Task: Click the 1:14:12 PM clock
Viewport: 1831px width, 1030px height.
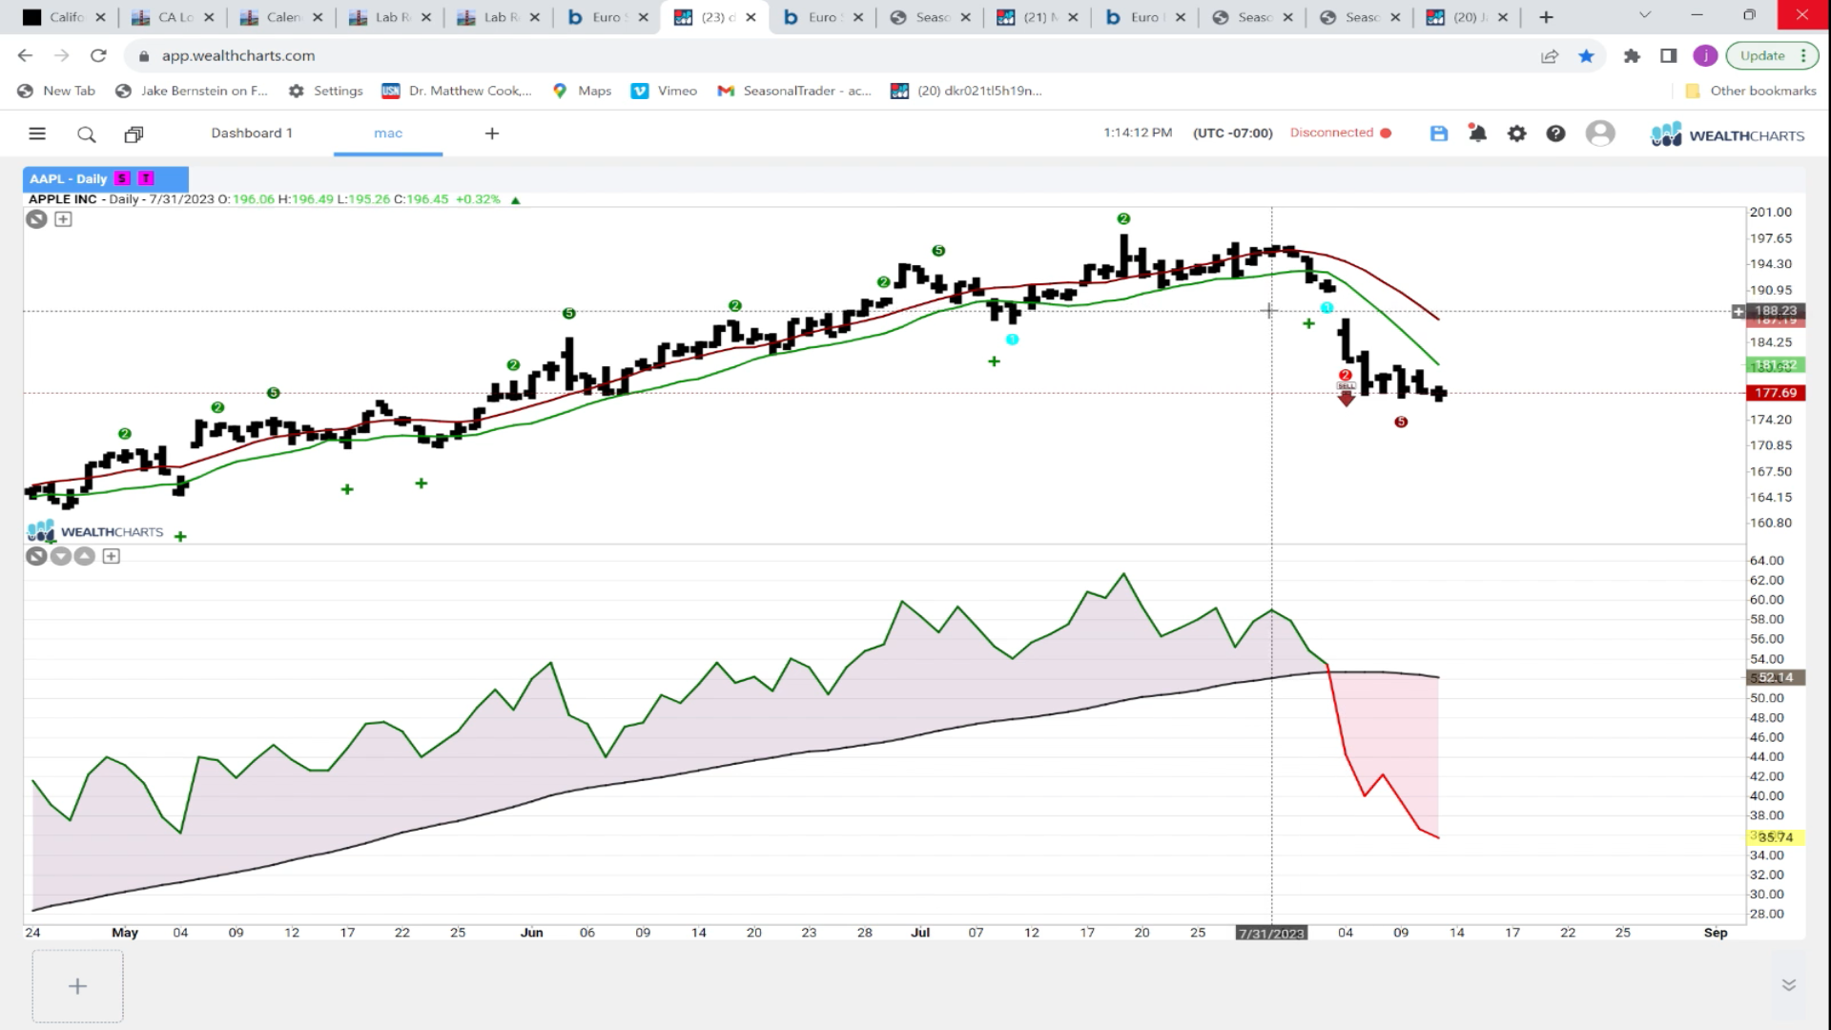Action: [x=1138, y=133]
